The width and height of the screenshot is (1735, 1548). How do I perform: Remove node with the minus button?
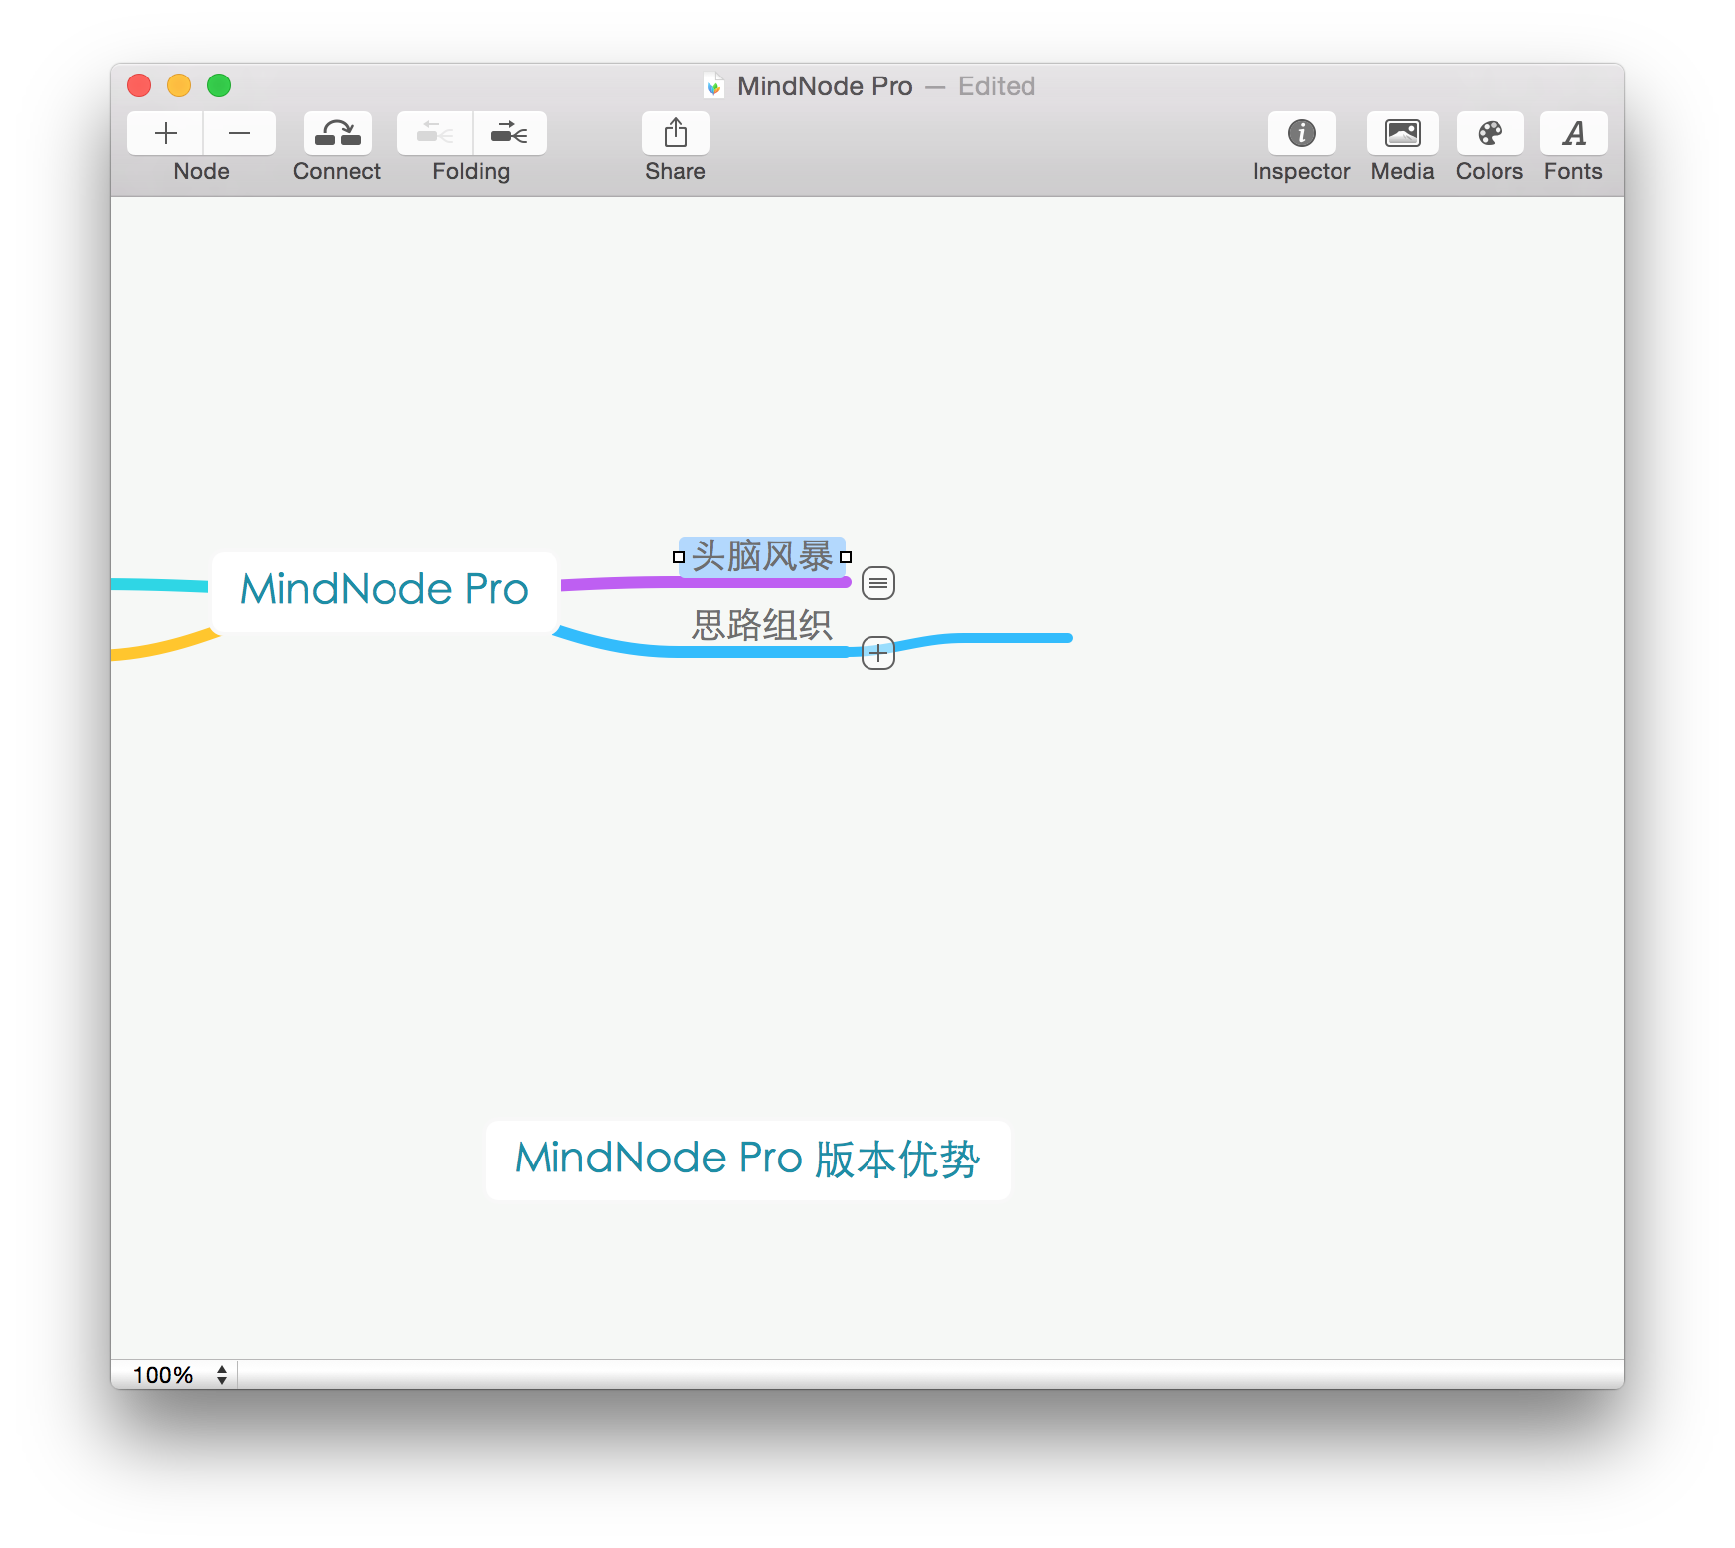pyautogui.click(x=239, y=133)
